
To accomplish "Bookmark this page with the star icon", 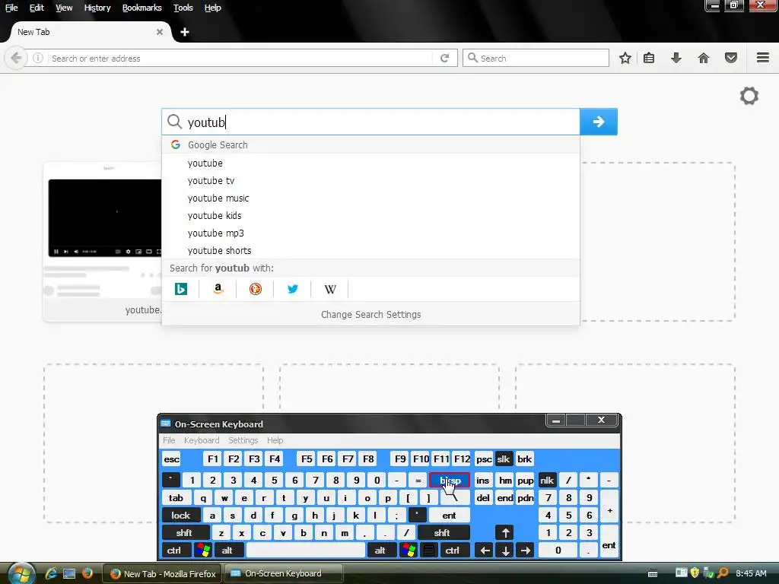I will tap(625, 58).
